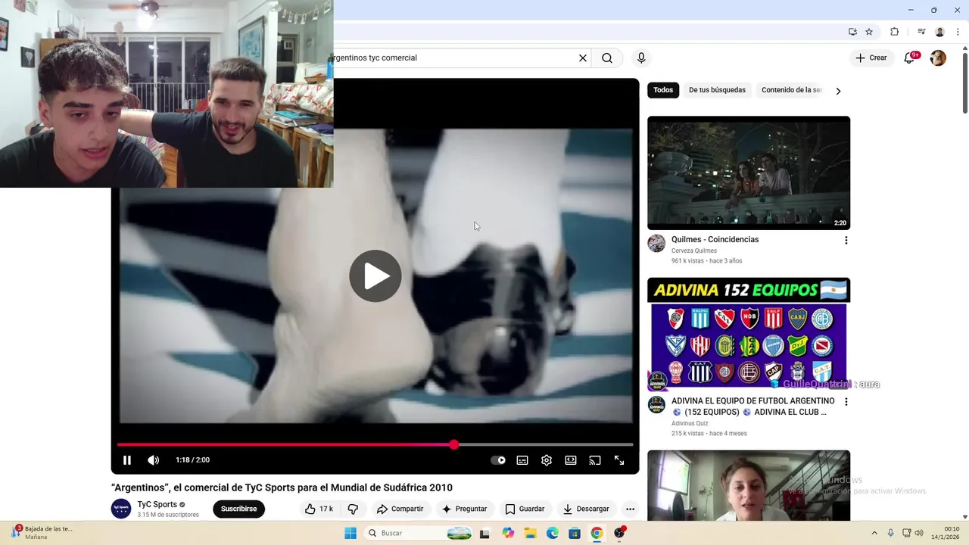969x545 pixels.
Task: Select the Todos filter chip
Action: (663, 90)
